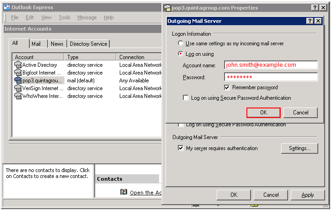Open outgoing server Settings button
This screenshot has width=331, height=210.
coord(299,148)
